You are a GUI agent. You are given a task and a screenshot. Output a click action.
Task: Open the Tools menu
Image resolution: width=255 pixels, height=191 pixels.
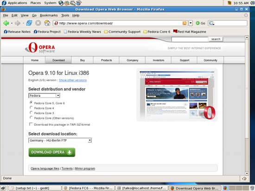tap(65, 15)
